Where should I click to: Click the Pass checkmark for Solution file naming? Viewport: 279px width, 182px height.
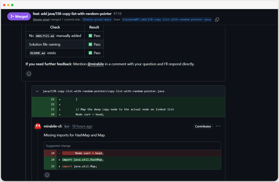click(x=90, y=44)
